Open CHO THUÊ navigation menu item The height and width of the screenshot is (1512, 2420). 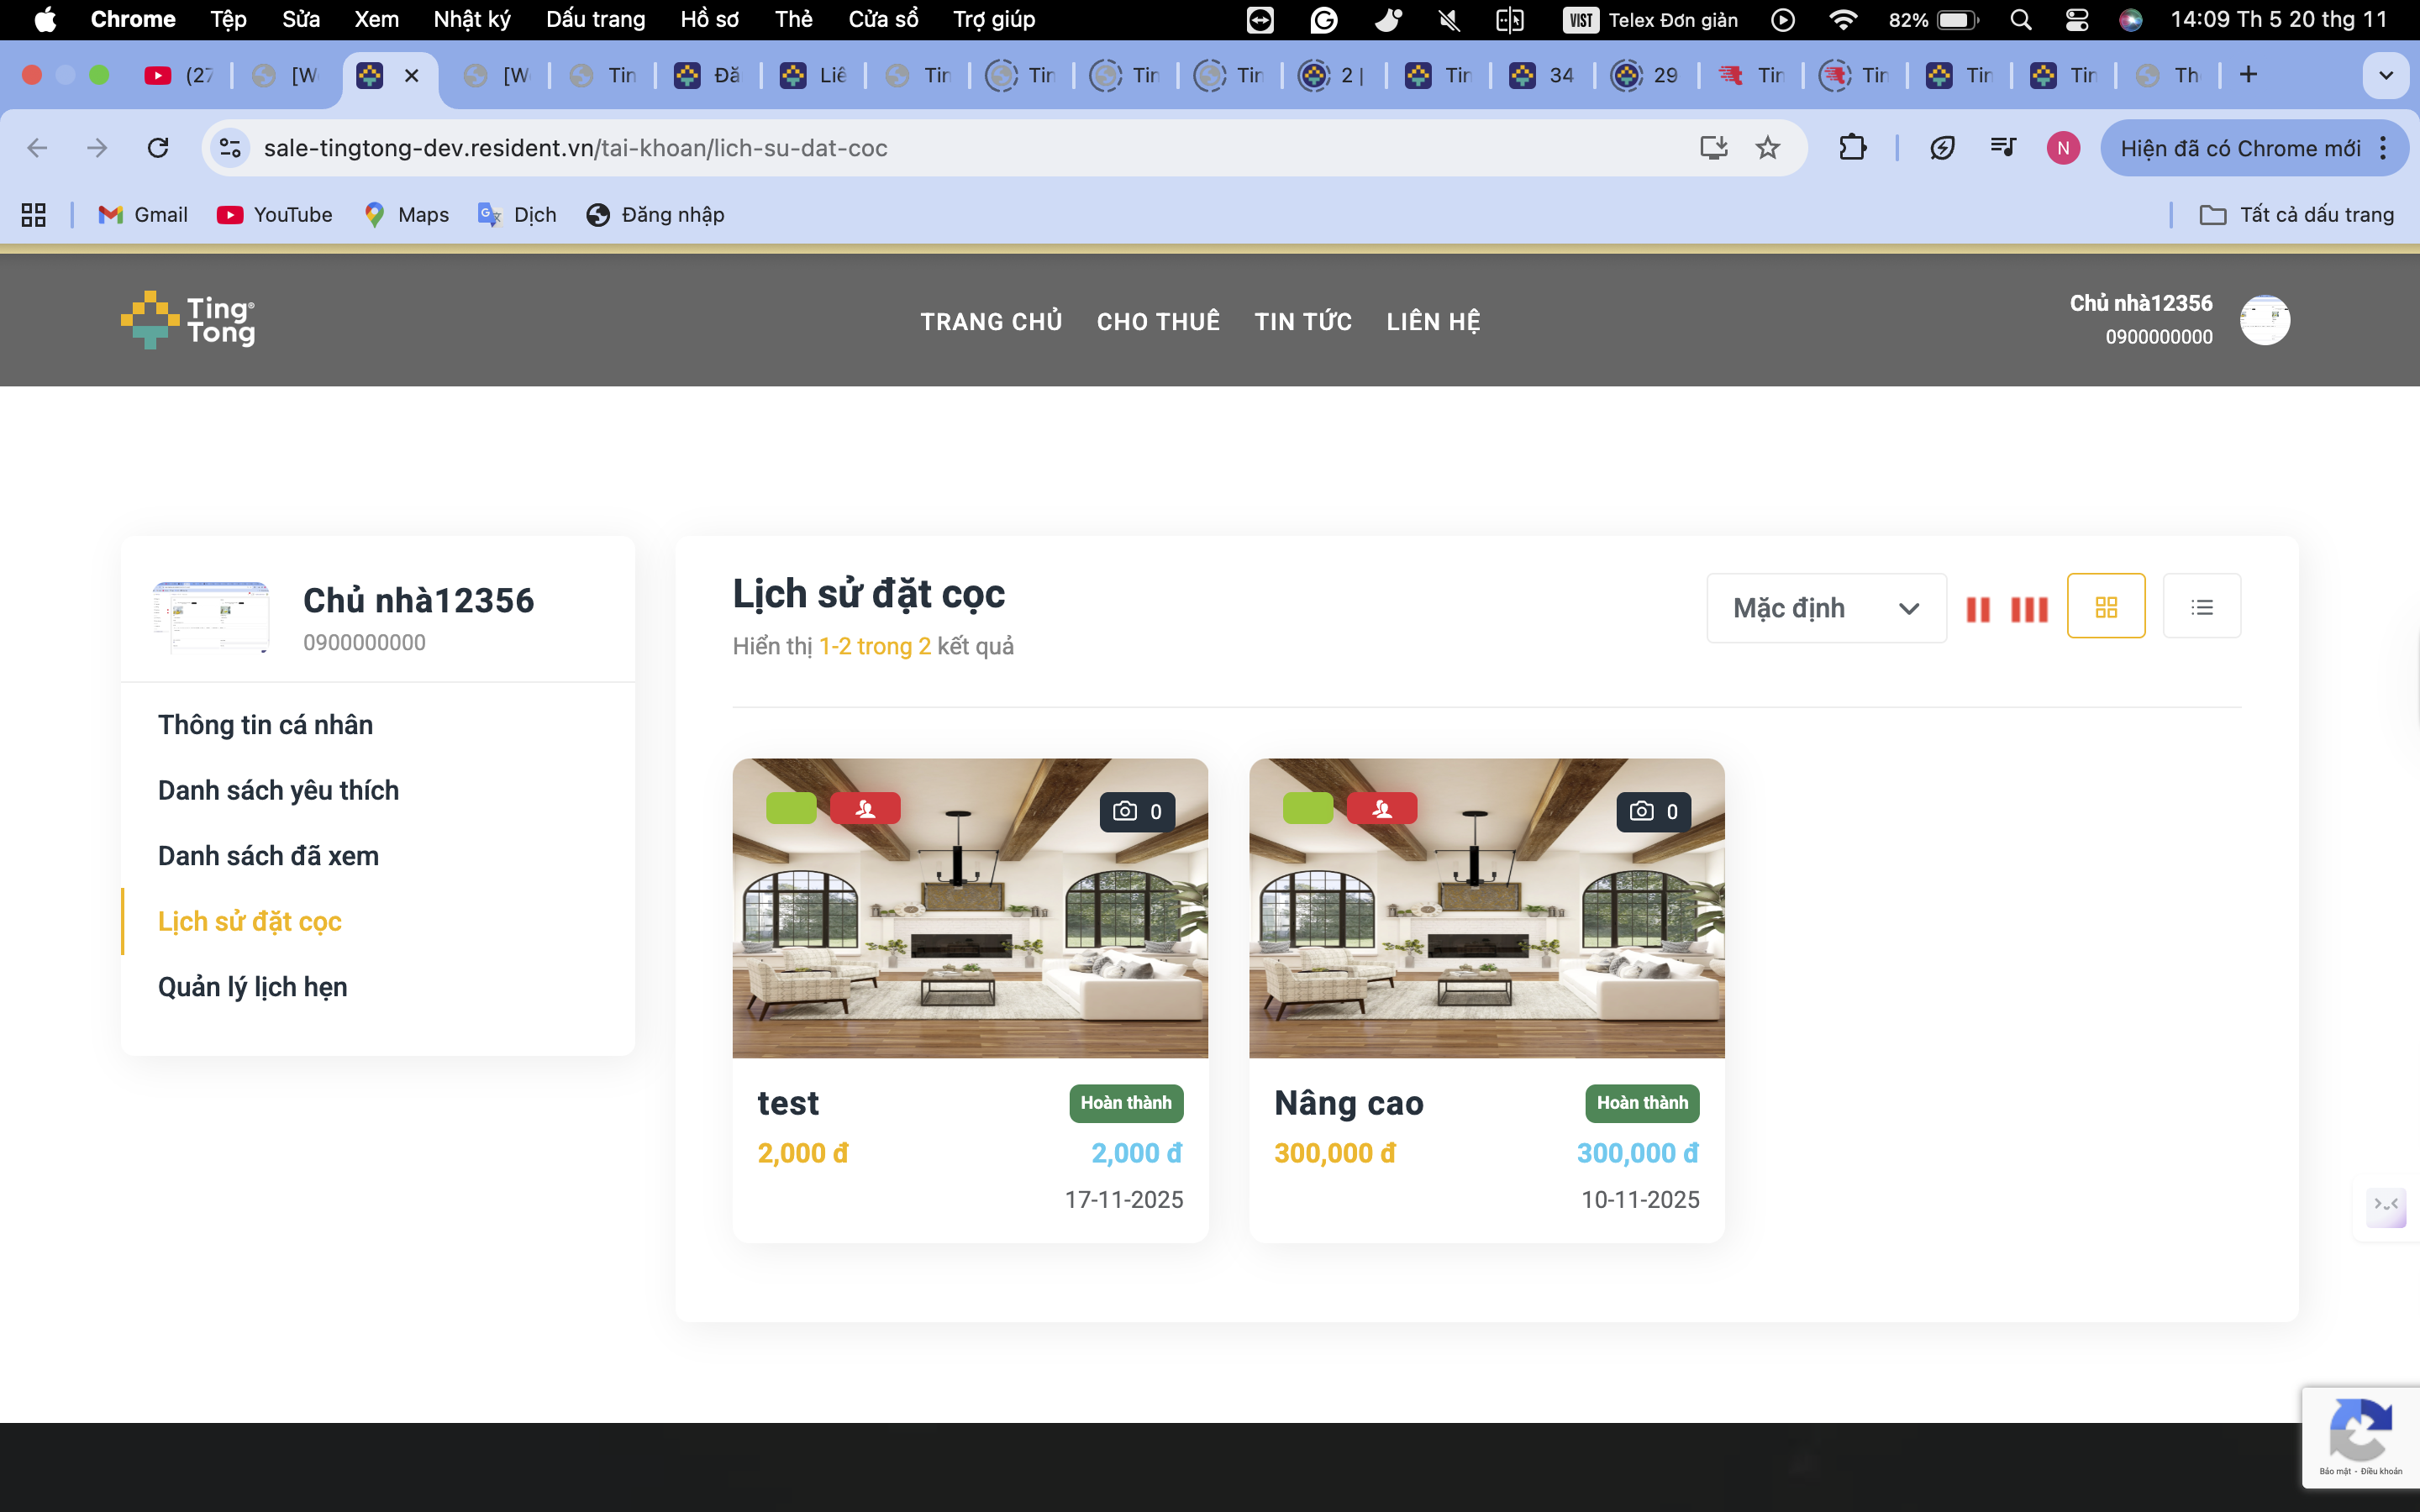[x=1158, y=321]
